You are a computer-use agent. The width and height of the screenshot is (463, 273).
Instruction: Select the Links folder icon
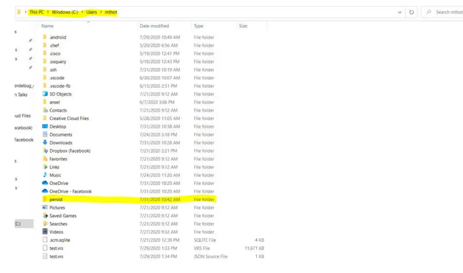[45, 167]
